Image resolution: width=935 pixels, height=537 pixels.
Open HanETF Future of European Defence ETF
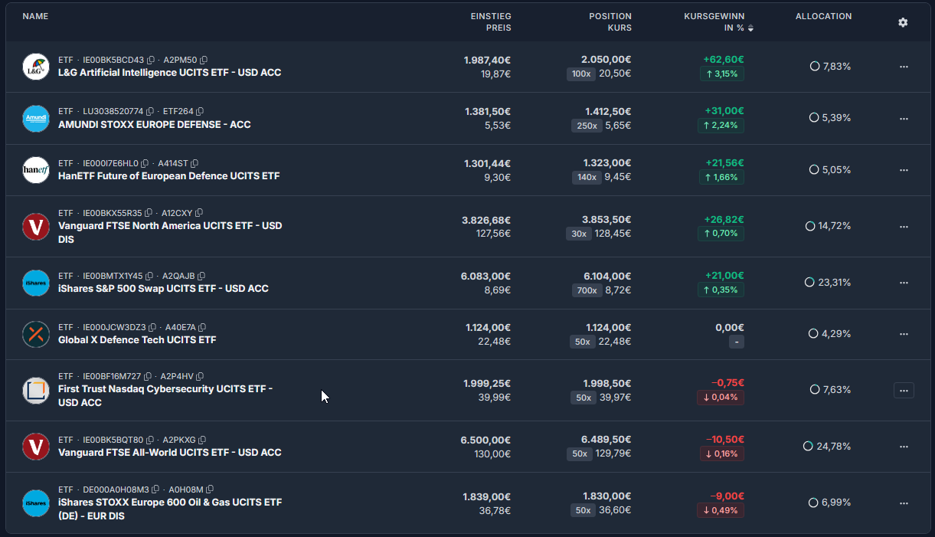(x=168, y=176)
